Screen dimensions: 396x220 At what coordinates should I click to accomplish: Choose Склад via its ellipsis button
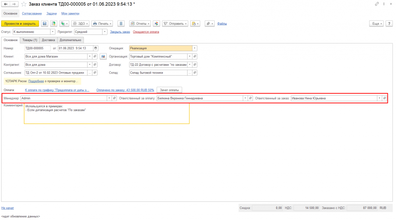(x=189, y=72)
